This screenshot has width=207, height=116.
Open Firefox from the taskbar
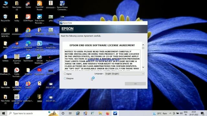[108, 113]
